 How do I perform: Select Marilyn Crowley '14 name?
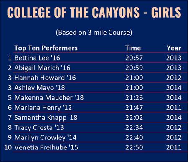coord(46,137)
